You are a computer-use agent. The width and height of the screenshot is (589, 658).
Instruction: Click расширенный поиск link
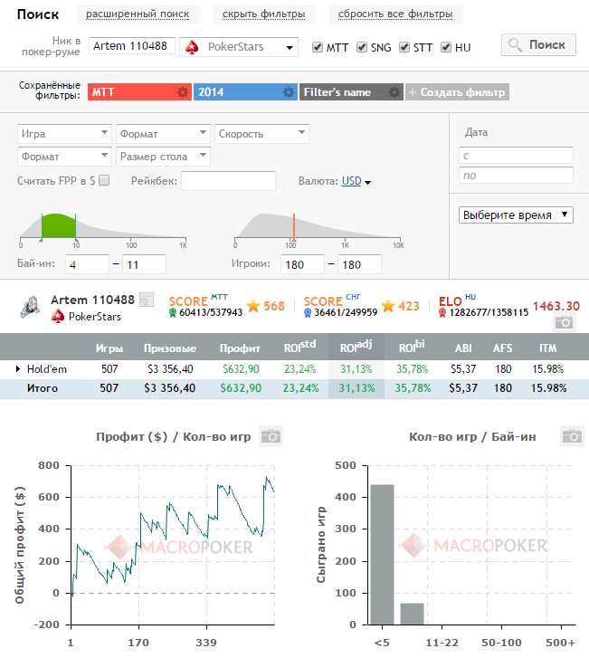click(138, 14)
